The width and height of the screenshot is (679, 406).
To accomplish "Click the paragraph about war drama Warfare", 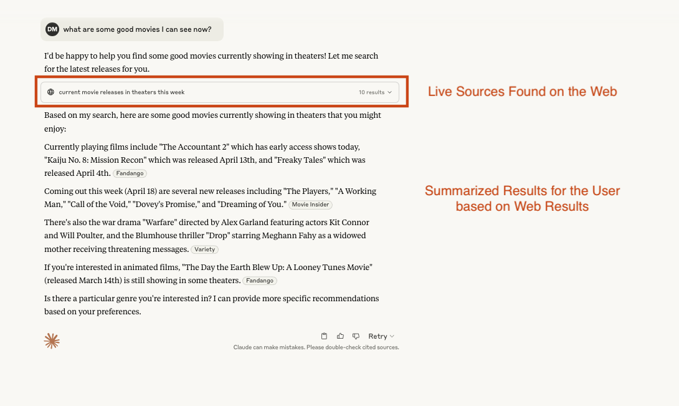I will (206, 236).
